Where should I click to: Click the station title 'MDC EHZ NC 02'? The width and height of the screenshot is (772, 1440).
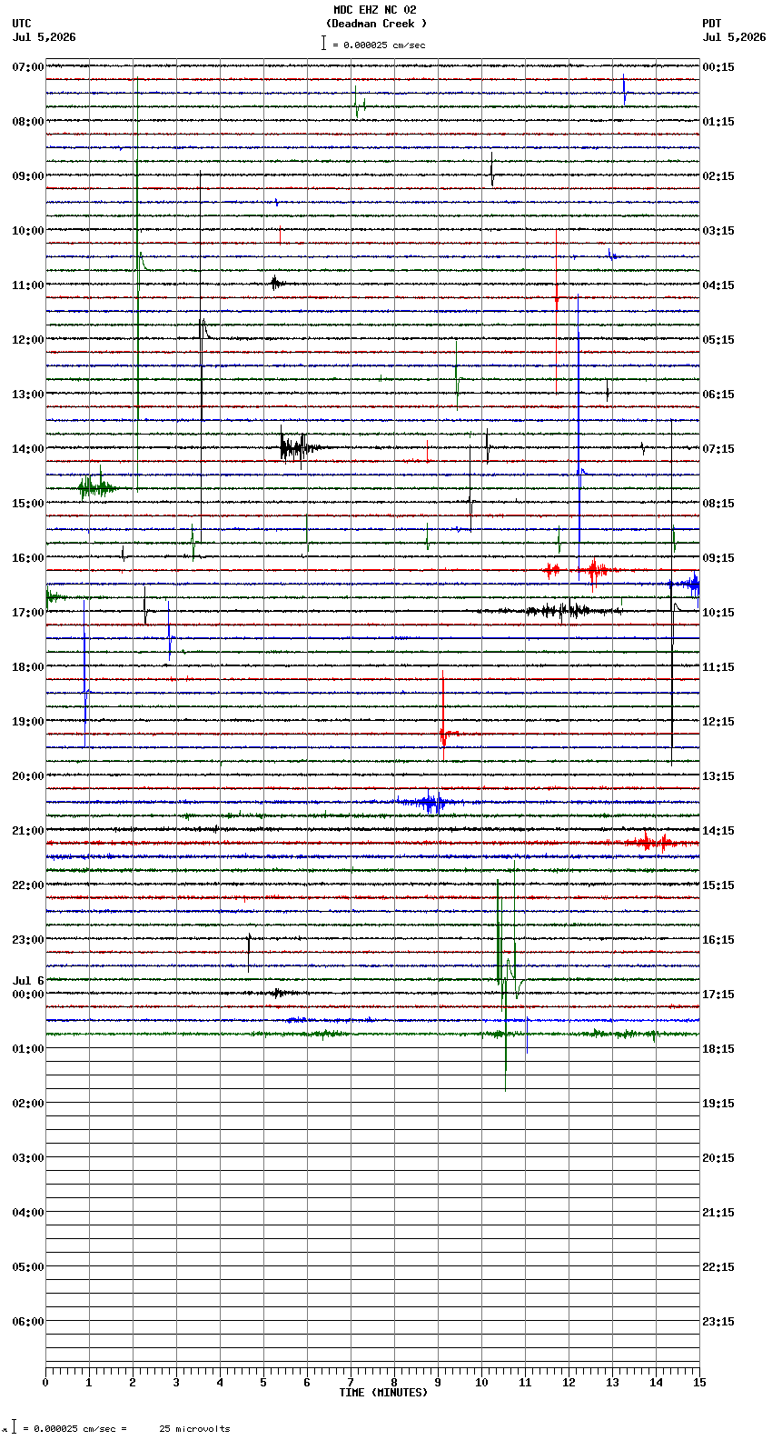(375, 10)
